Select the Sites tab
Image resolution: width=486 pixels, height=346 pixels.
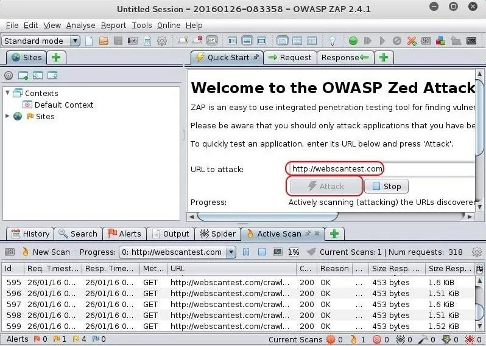click(x=26, y=58)
